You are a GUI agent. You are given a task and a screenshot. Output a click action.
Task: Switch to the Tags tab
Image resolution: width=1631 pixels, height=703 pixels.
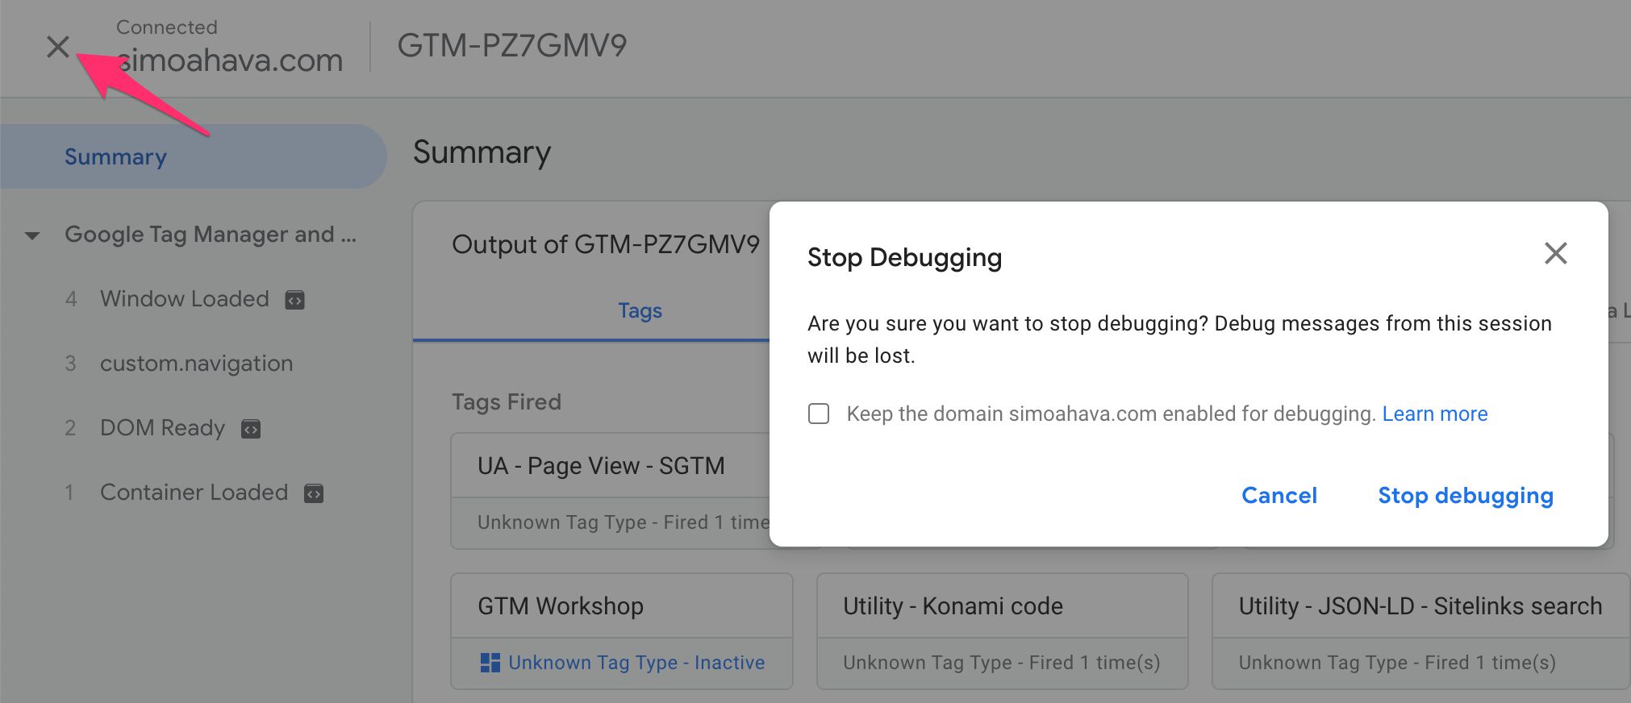640,310
